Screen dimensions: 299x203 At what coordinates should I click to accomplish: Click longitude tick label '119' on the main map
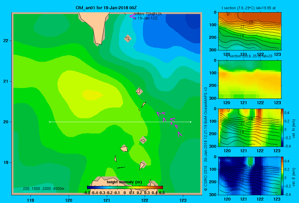tap(30, 200)
